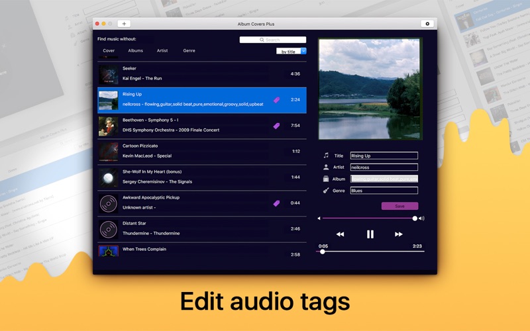Select the Beethoven - Symphony 5 - I track
530x331 pixels.
tap(202, 126)
